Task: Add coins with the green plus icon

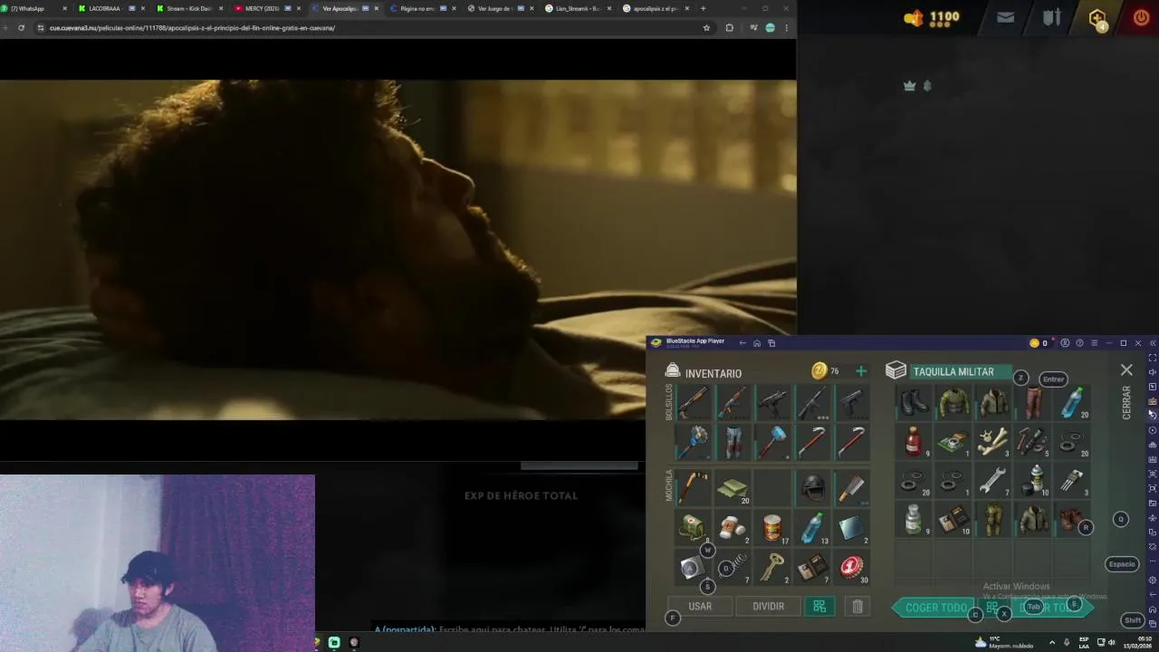Action: click(861, 371)
